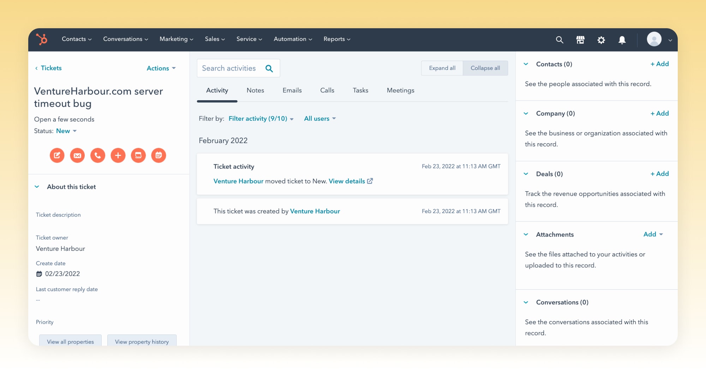Screen dimensions: 706x374
Task: Open the notifications bell
Action: 622,40
